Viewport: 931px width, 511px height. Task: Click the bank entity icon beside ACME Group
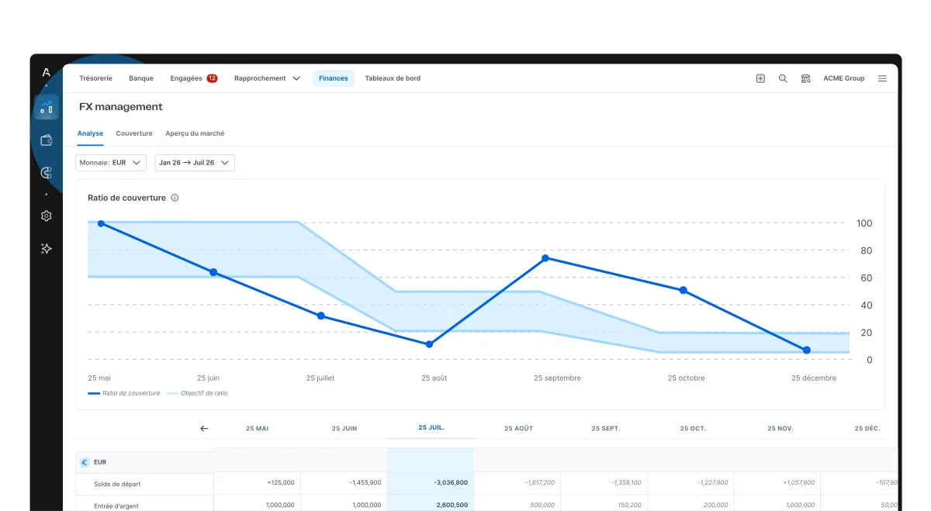(805, 78)
